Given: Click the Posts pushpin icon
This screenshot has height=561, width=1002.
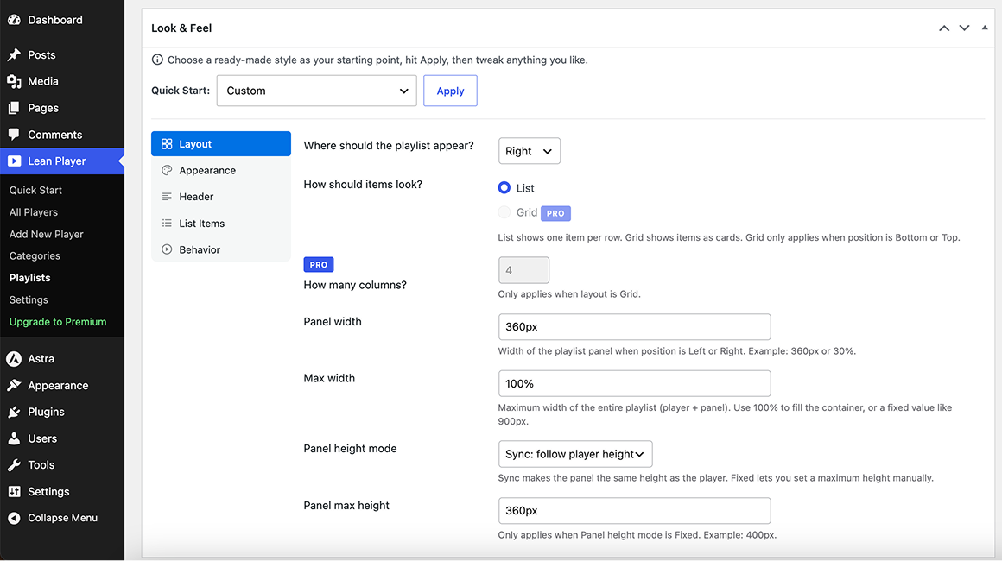Looking at the screenshot, I should point(14,55).
